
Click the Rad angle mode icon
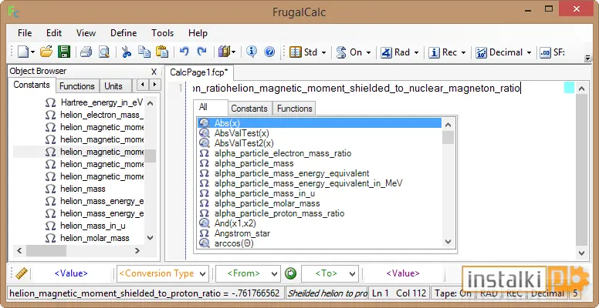pyautogui.click(x=386, y=52)
